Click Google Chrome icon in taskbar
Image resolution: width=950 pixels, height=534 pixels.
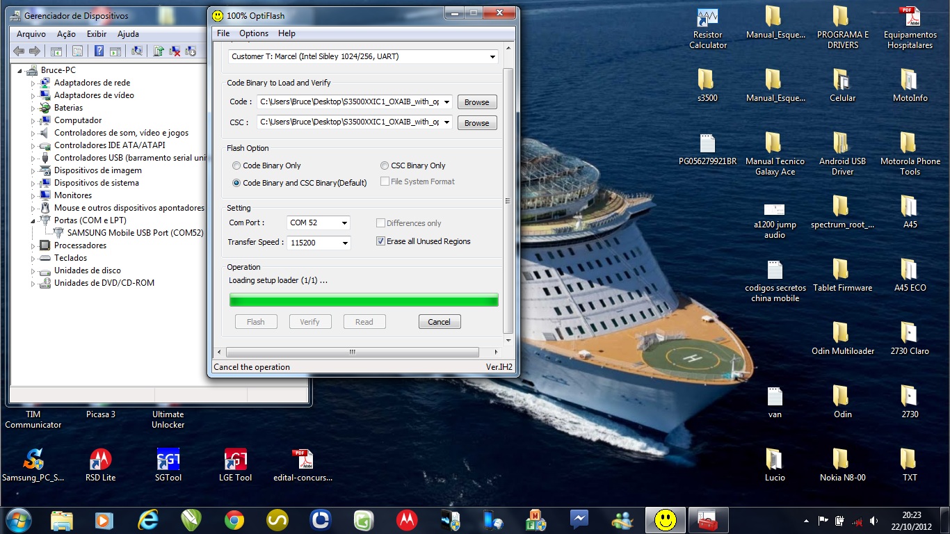click(x=234, y=519)
